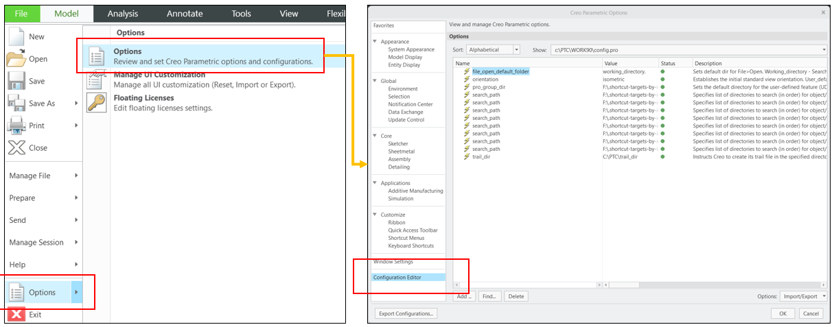Viewport: 834px width, 327px height.
Task: Expand the Print submenu arrow
Action: coord(76,125)
